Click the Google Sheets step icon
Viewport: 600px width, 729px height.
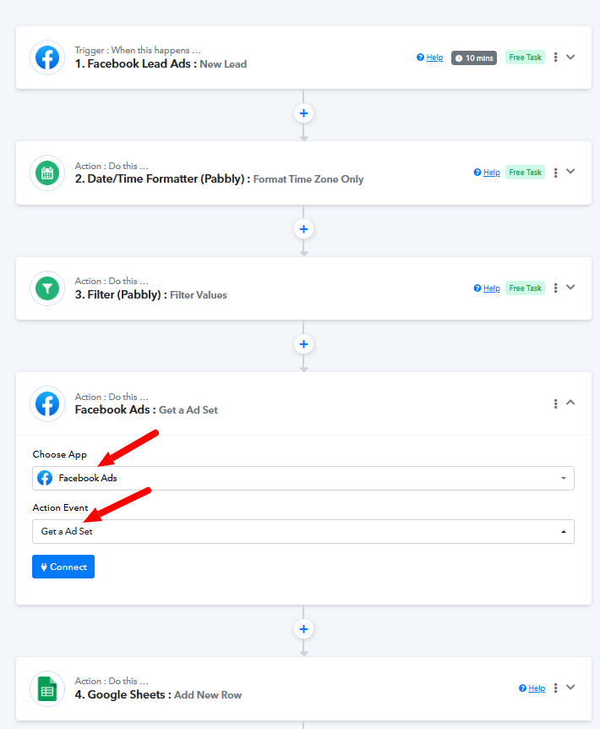[x=47, y=688]
